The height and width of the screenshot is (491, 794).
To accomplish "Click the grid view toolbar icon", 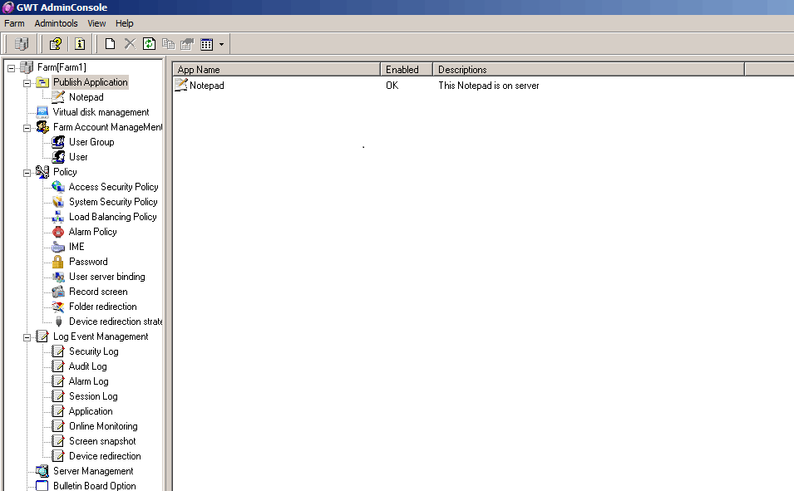I will (207, 44).
